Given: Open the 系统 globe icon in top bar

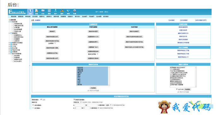Looking at the screenshot, I should click(x=30, y=12).
